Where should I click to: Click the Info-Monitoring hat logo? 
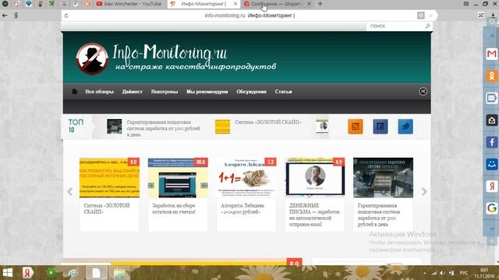pyautogui.click(x=92, y=58)
